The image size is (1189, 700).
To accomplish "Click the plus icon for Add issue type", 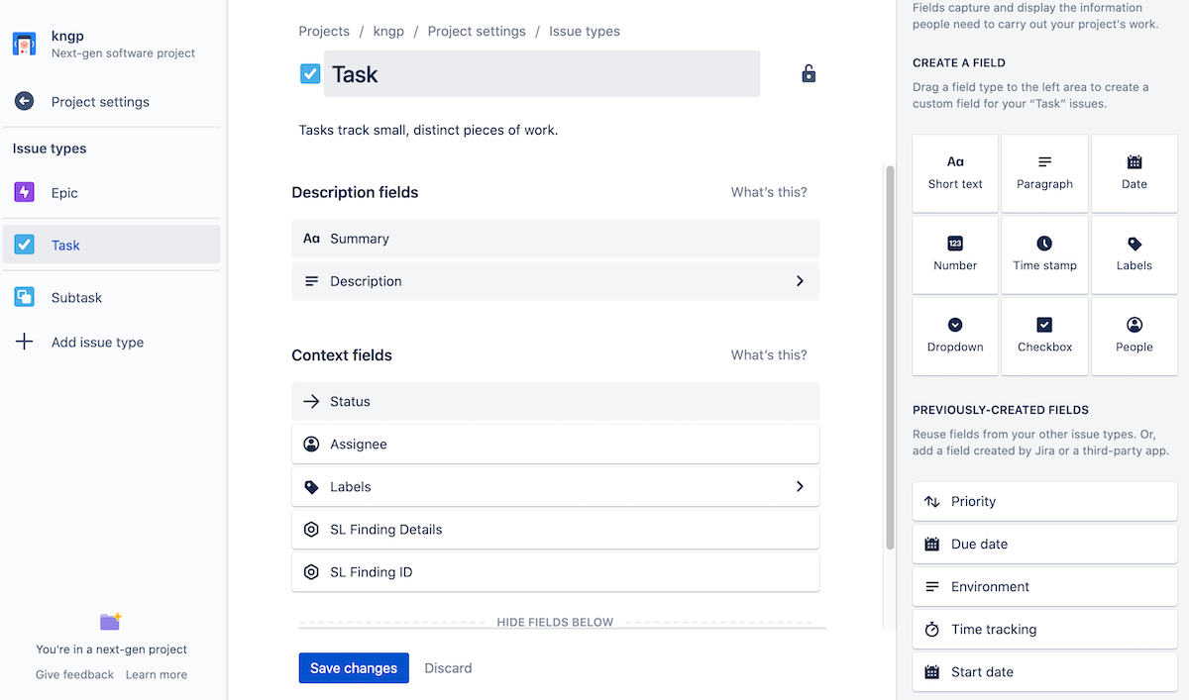I will coord(24,342).
